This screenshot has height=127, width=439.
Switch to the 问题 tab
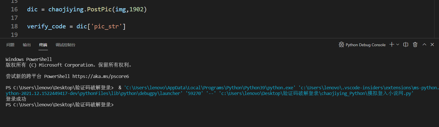point(10,45)
